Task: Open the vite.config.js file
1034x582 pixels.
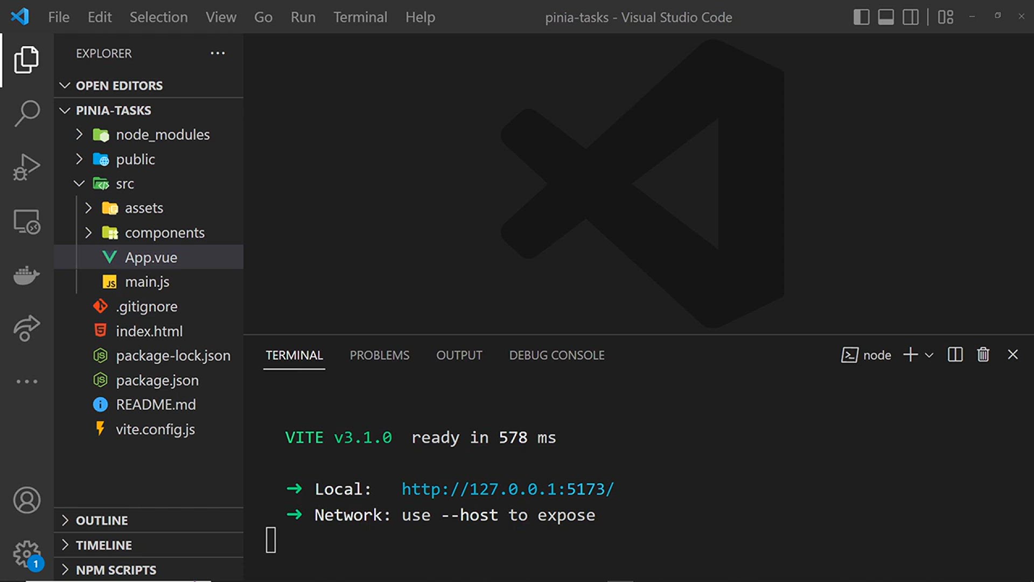Action: tap(149, 429)
